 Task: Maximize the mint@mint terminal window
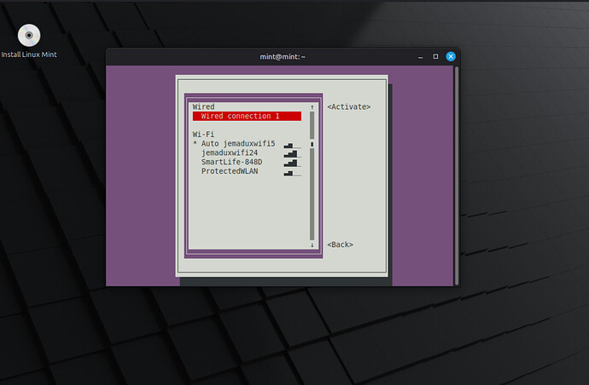click(x=435, y=56)
